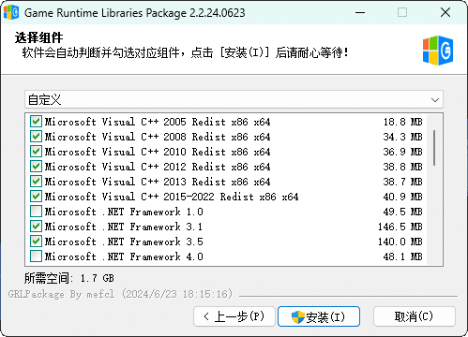
Task: Select the 38.8 MB size entry
Action: tap(402, 167)
